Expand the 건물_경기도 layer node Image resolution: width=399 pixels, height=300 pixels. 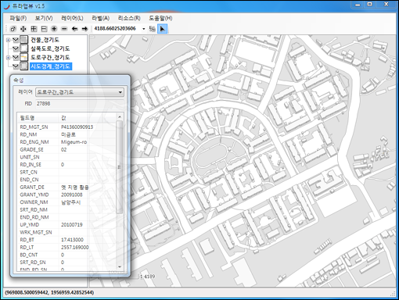[8, 40]
